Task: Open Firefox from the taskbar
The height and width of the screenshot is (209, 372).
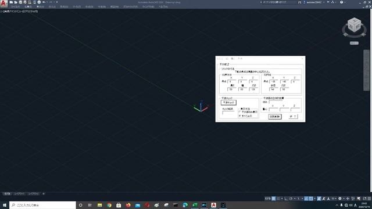Action: coord(128,205)
